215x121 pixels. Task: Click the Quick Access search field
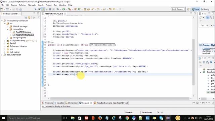tap(178, 9)
